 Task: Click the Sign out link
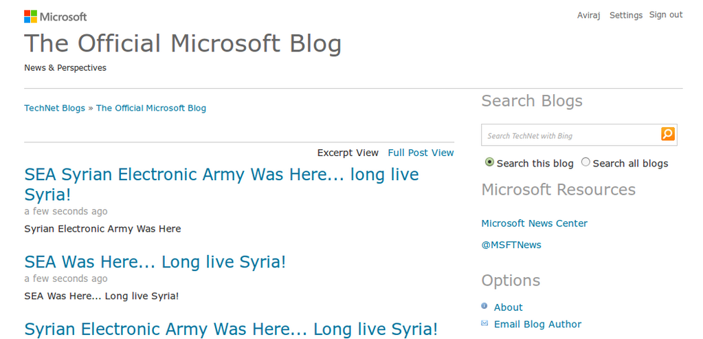click(666, 15)
